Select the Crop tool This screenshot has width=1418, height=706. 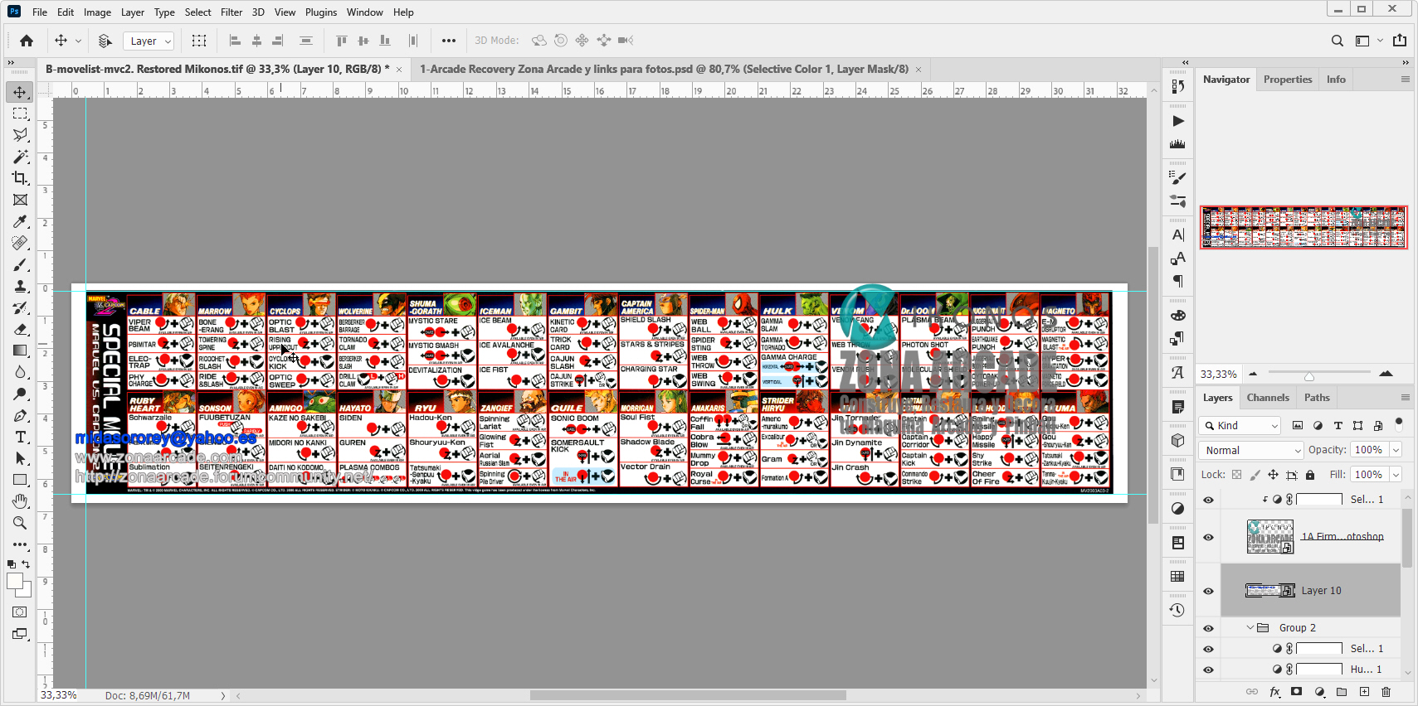20,178
